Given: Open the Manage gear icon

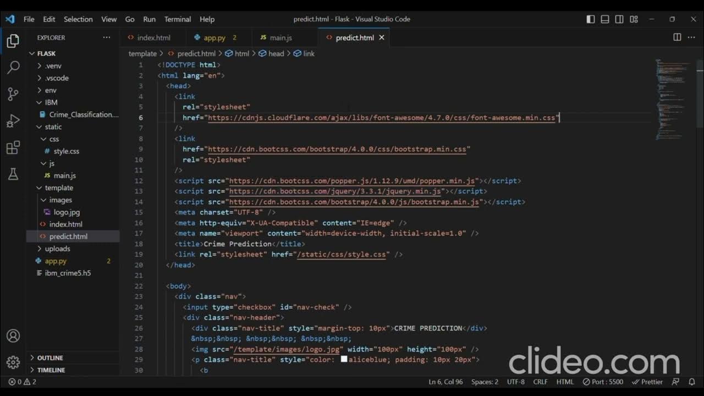Looking at the screenshot, I should click(13, 362).
